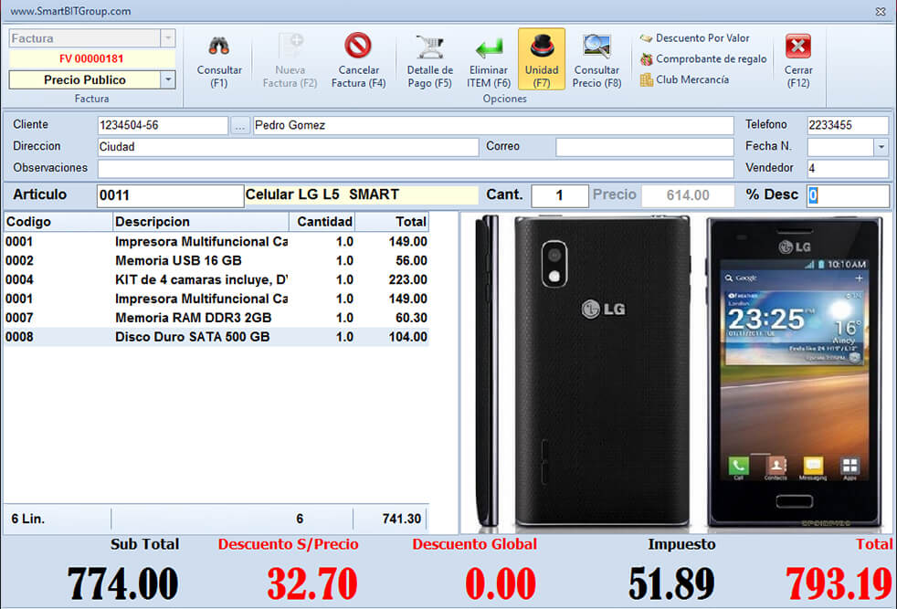Viewport: 897px width, 609px height.
Task: Sort by the Codigo column header
Action: point(58,222)
